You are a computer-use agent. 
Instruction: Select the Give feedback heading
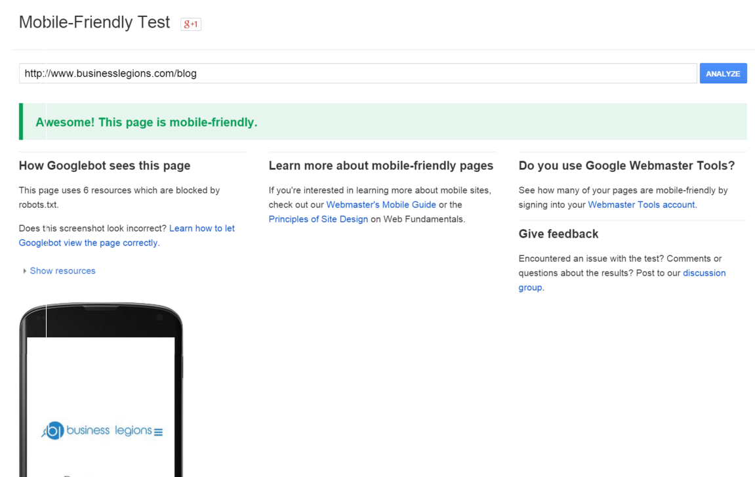[558, 234]
